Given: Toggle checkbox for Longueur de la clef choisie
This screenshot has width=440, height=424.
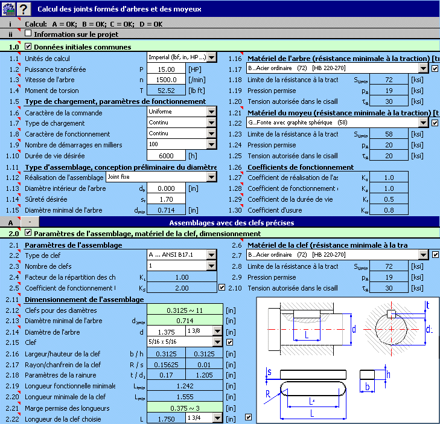Looking at the screenshot, I should click(248, 417).
